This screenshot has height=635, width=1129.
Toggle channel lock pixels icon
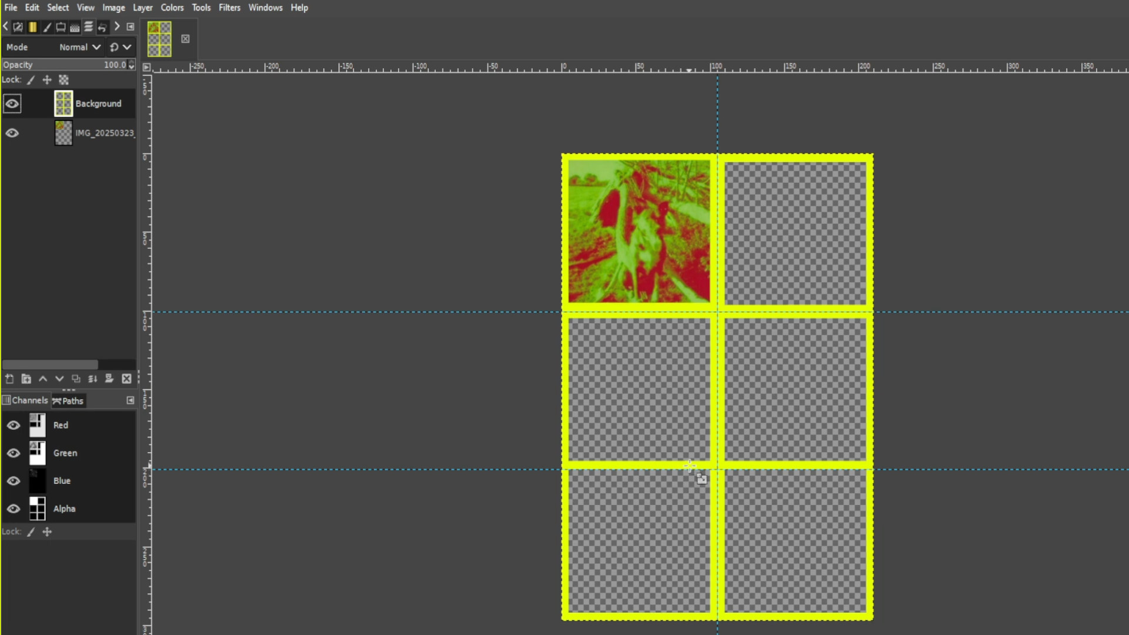(31, 532)
